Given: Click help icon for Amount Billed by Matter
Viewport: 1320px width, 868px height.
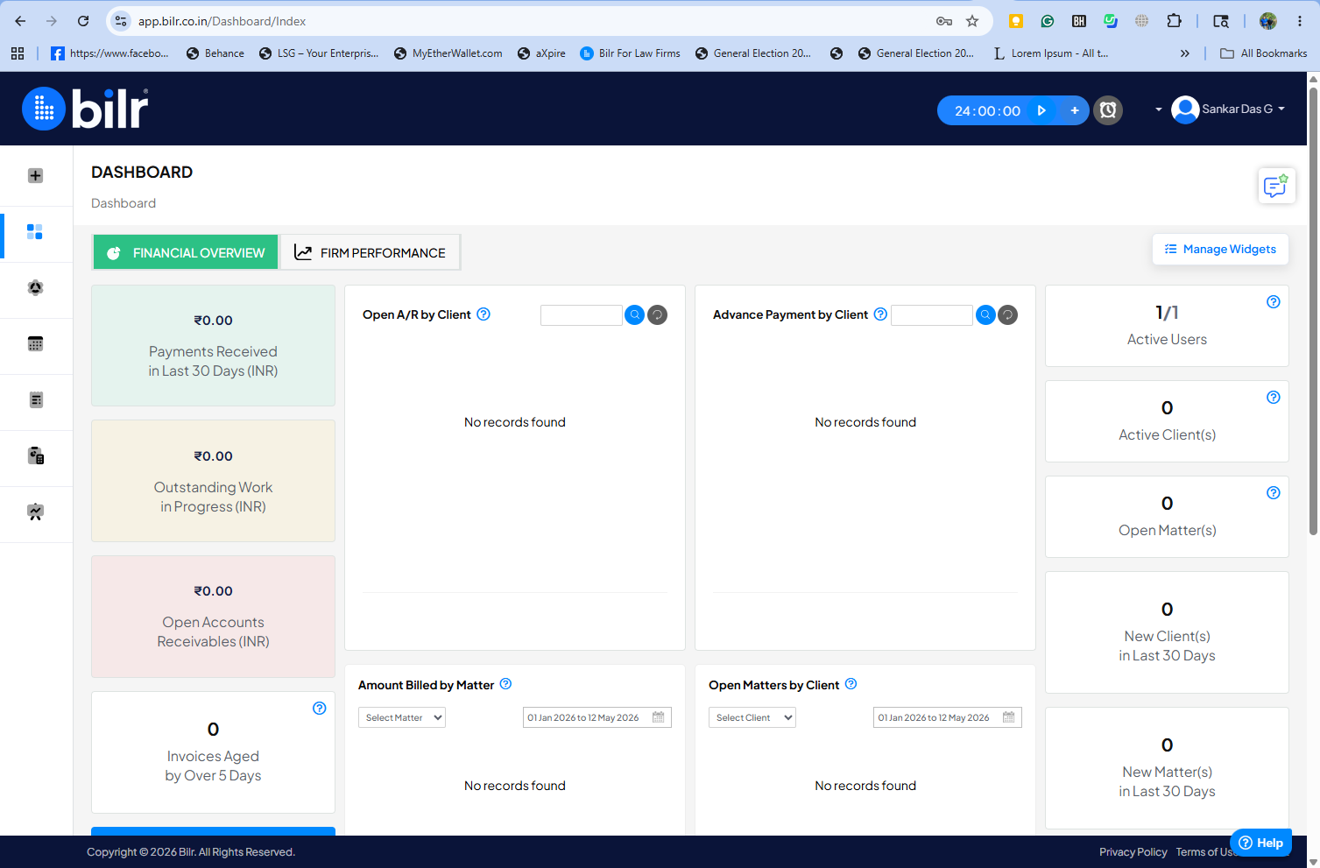Looking at the screenshot, I should click(x=505, y=684).
